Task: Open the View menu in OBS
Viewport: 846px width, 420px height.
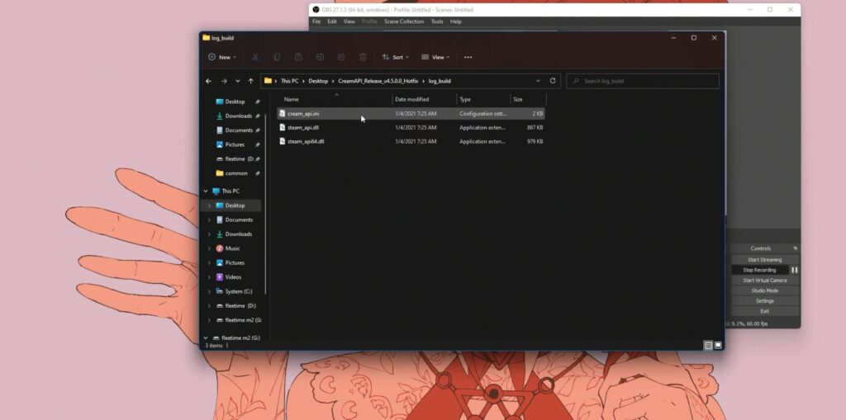Action: click(349, 21)
